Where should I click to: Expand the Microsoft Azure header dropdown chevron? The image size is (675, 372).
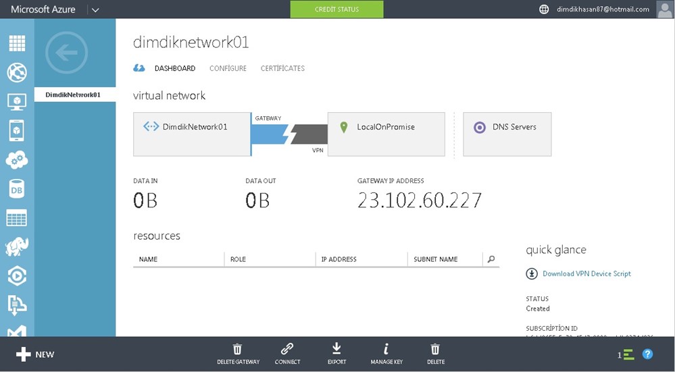pos(95,10)
